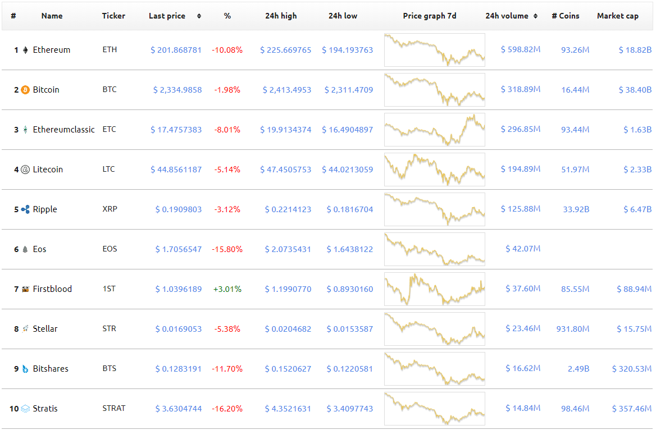656x430 pixels.
Task: Click the XRP ticker cell
Action: (110, 209)
